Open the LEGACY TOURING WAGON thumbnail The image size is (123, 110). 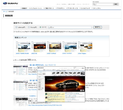[23, 47]
